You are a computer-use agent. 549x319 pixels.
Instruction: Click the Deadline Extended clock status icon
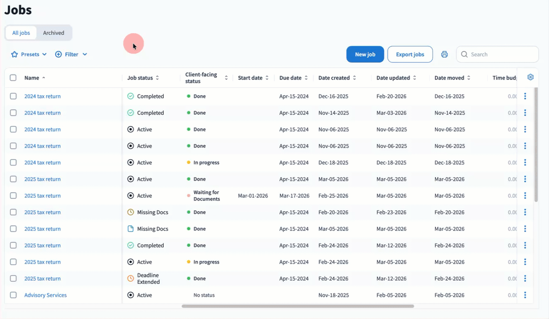click(131, 278)
